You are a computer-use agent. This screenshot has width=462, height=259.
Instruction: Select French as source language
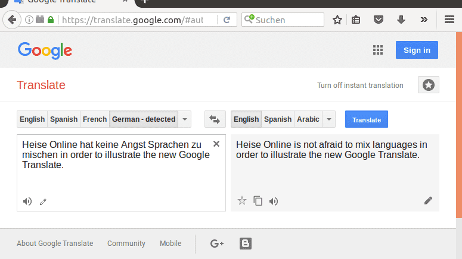click(x=95, y=119)
